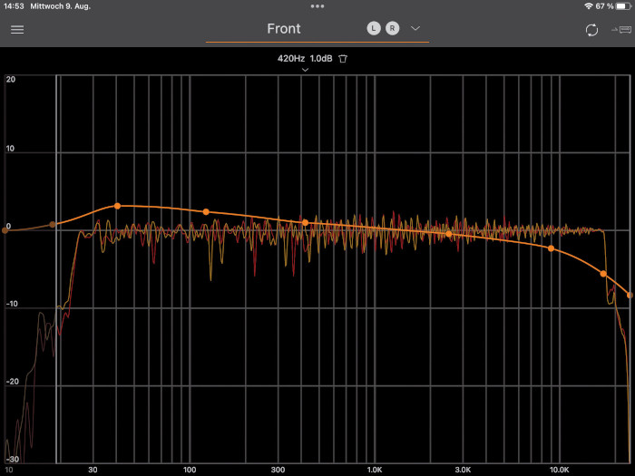Delete the selected 420Hz control point
The image size is (635, 476).
click(x=343, y=59)
